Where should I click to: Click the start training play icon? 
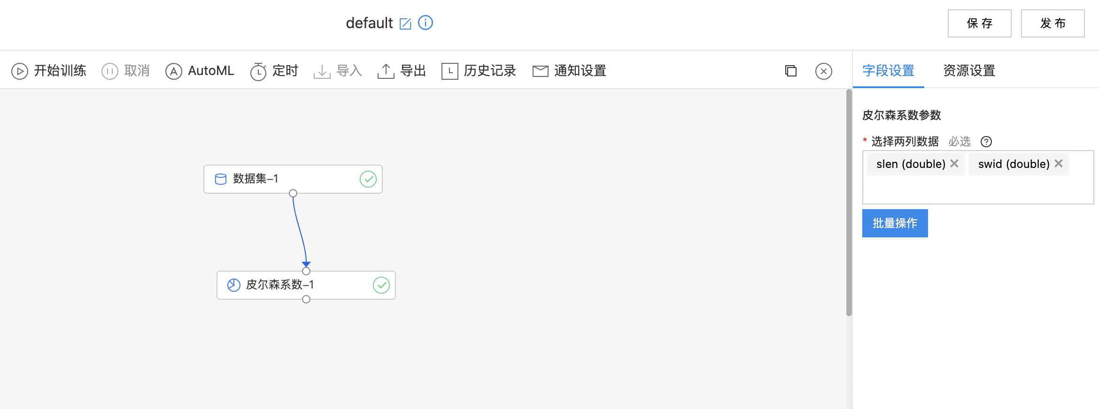tap(20, 71)
